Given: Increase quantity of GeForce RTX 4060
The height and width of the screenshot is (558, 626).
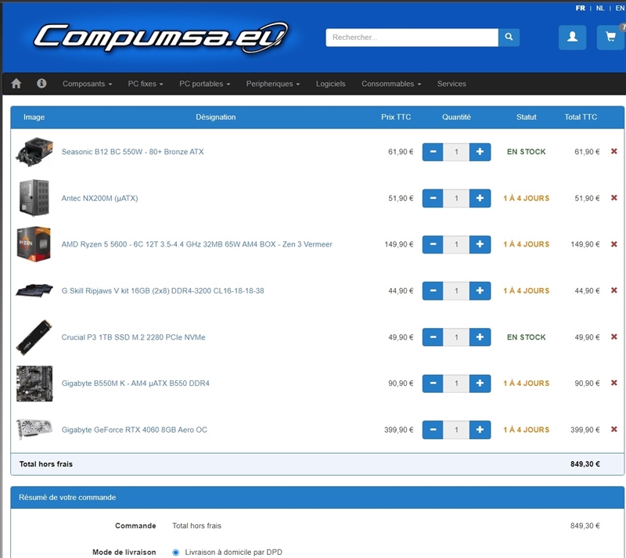Looking at the screenshot, I should [x=480, y=430].
